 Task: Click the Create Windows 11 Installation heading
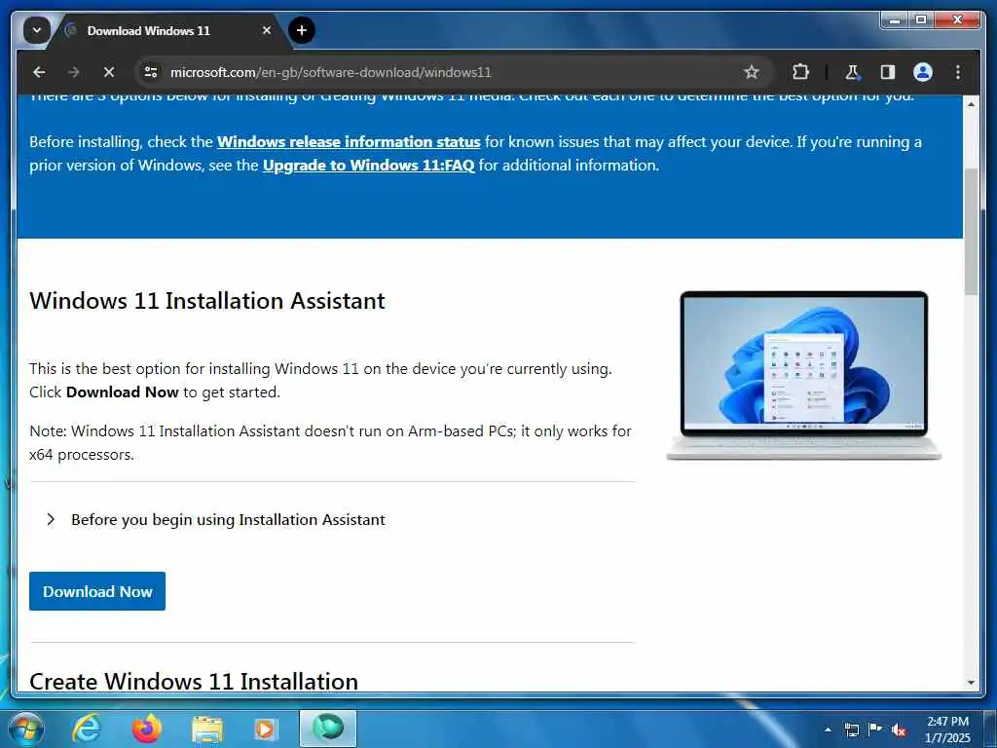click(194, 681)
